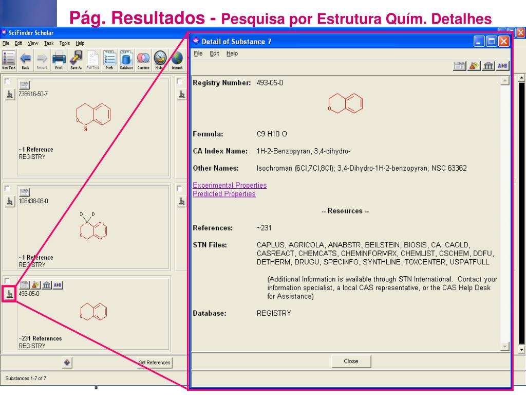
Task: Click the diamond question-mark help icon
Action: pos(67,363)
